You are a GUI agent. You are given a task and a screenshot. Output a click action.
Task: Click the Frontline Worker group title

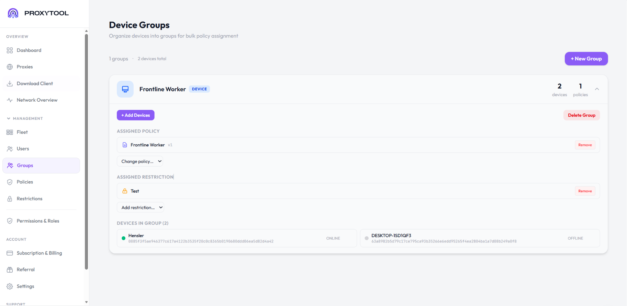[163, 89]
